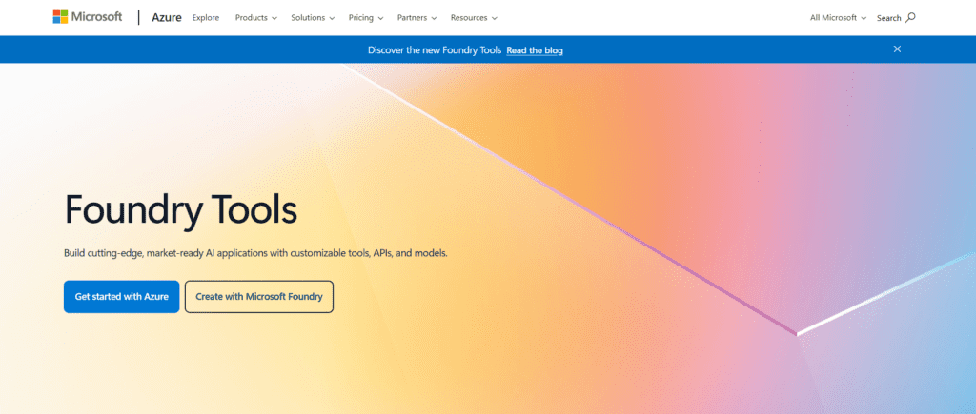Expand the Partners navigation menu
The width and height of the screenshot is (976, 414).
point(417,18)
